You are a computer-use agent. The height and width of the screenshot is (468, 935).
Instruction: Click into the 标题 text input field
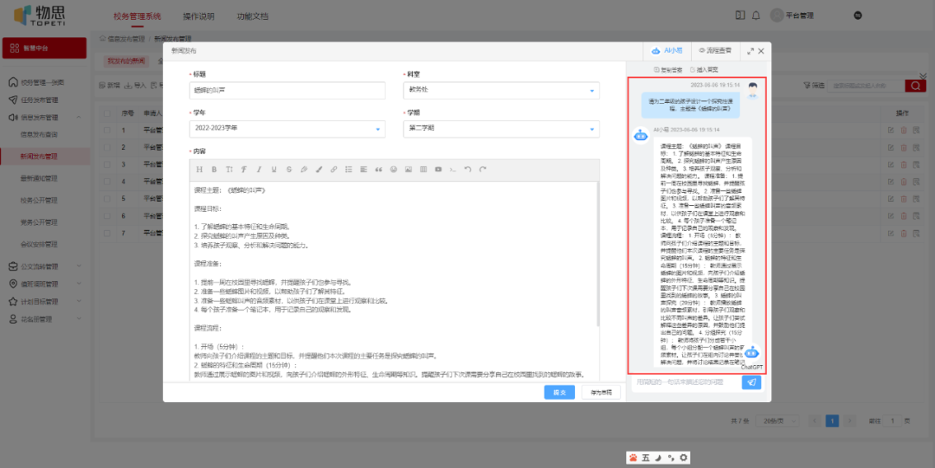[x=287, y=91]
